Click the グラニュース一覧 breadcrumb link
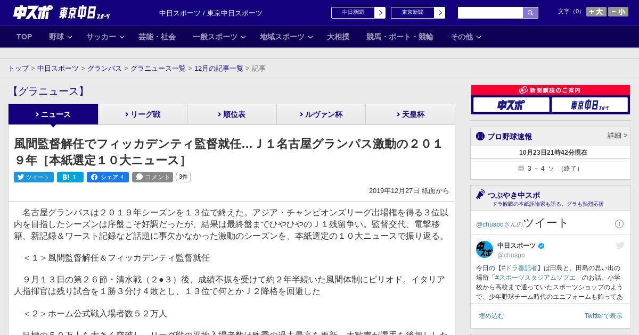This screenshot has height=335, width=639. pyautogui.click(x=158, y=69)
